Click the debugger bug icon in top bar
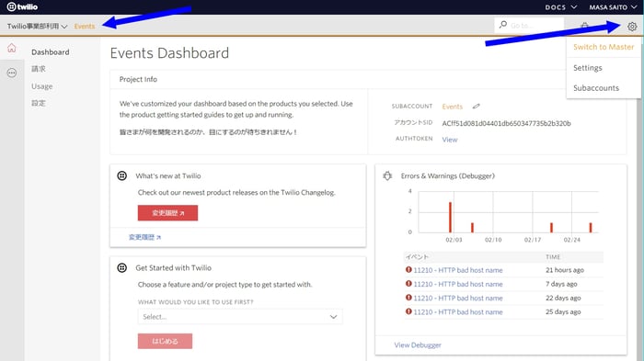 pyautogui.click(x=584, y=26)
